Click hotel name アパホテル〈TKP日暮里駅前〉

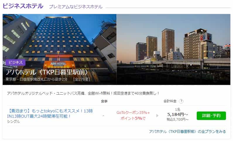pos(47,72)
